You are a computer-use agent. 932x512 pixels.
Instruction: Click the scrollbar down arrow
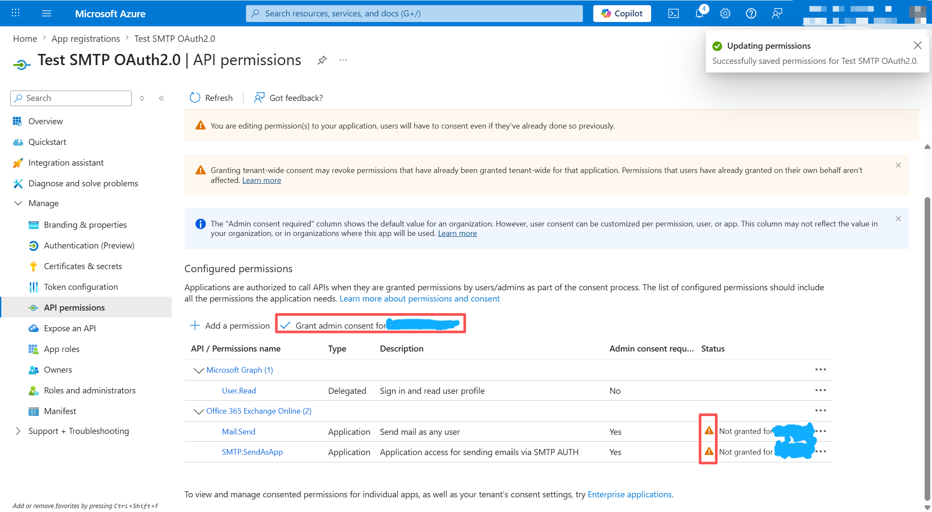[x=927, y=508]
